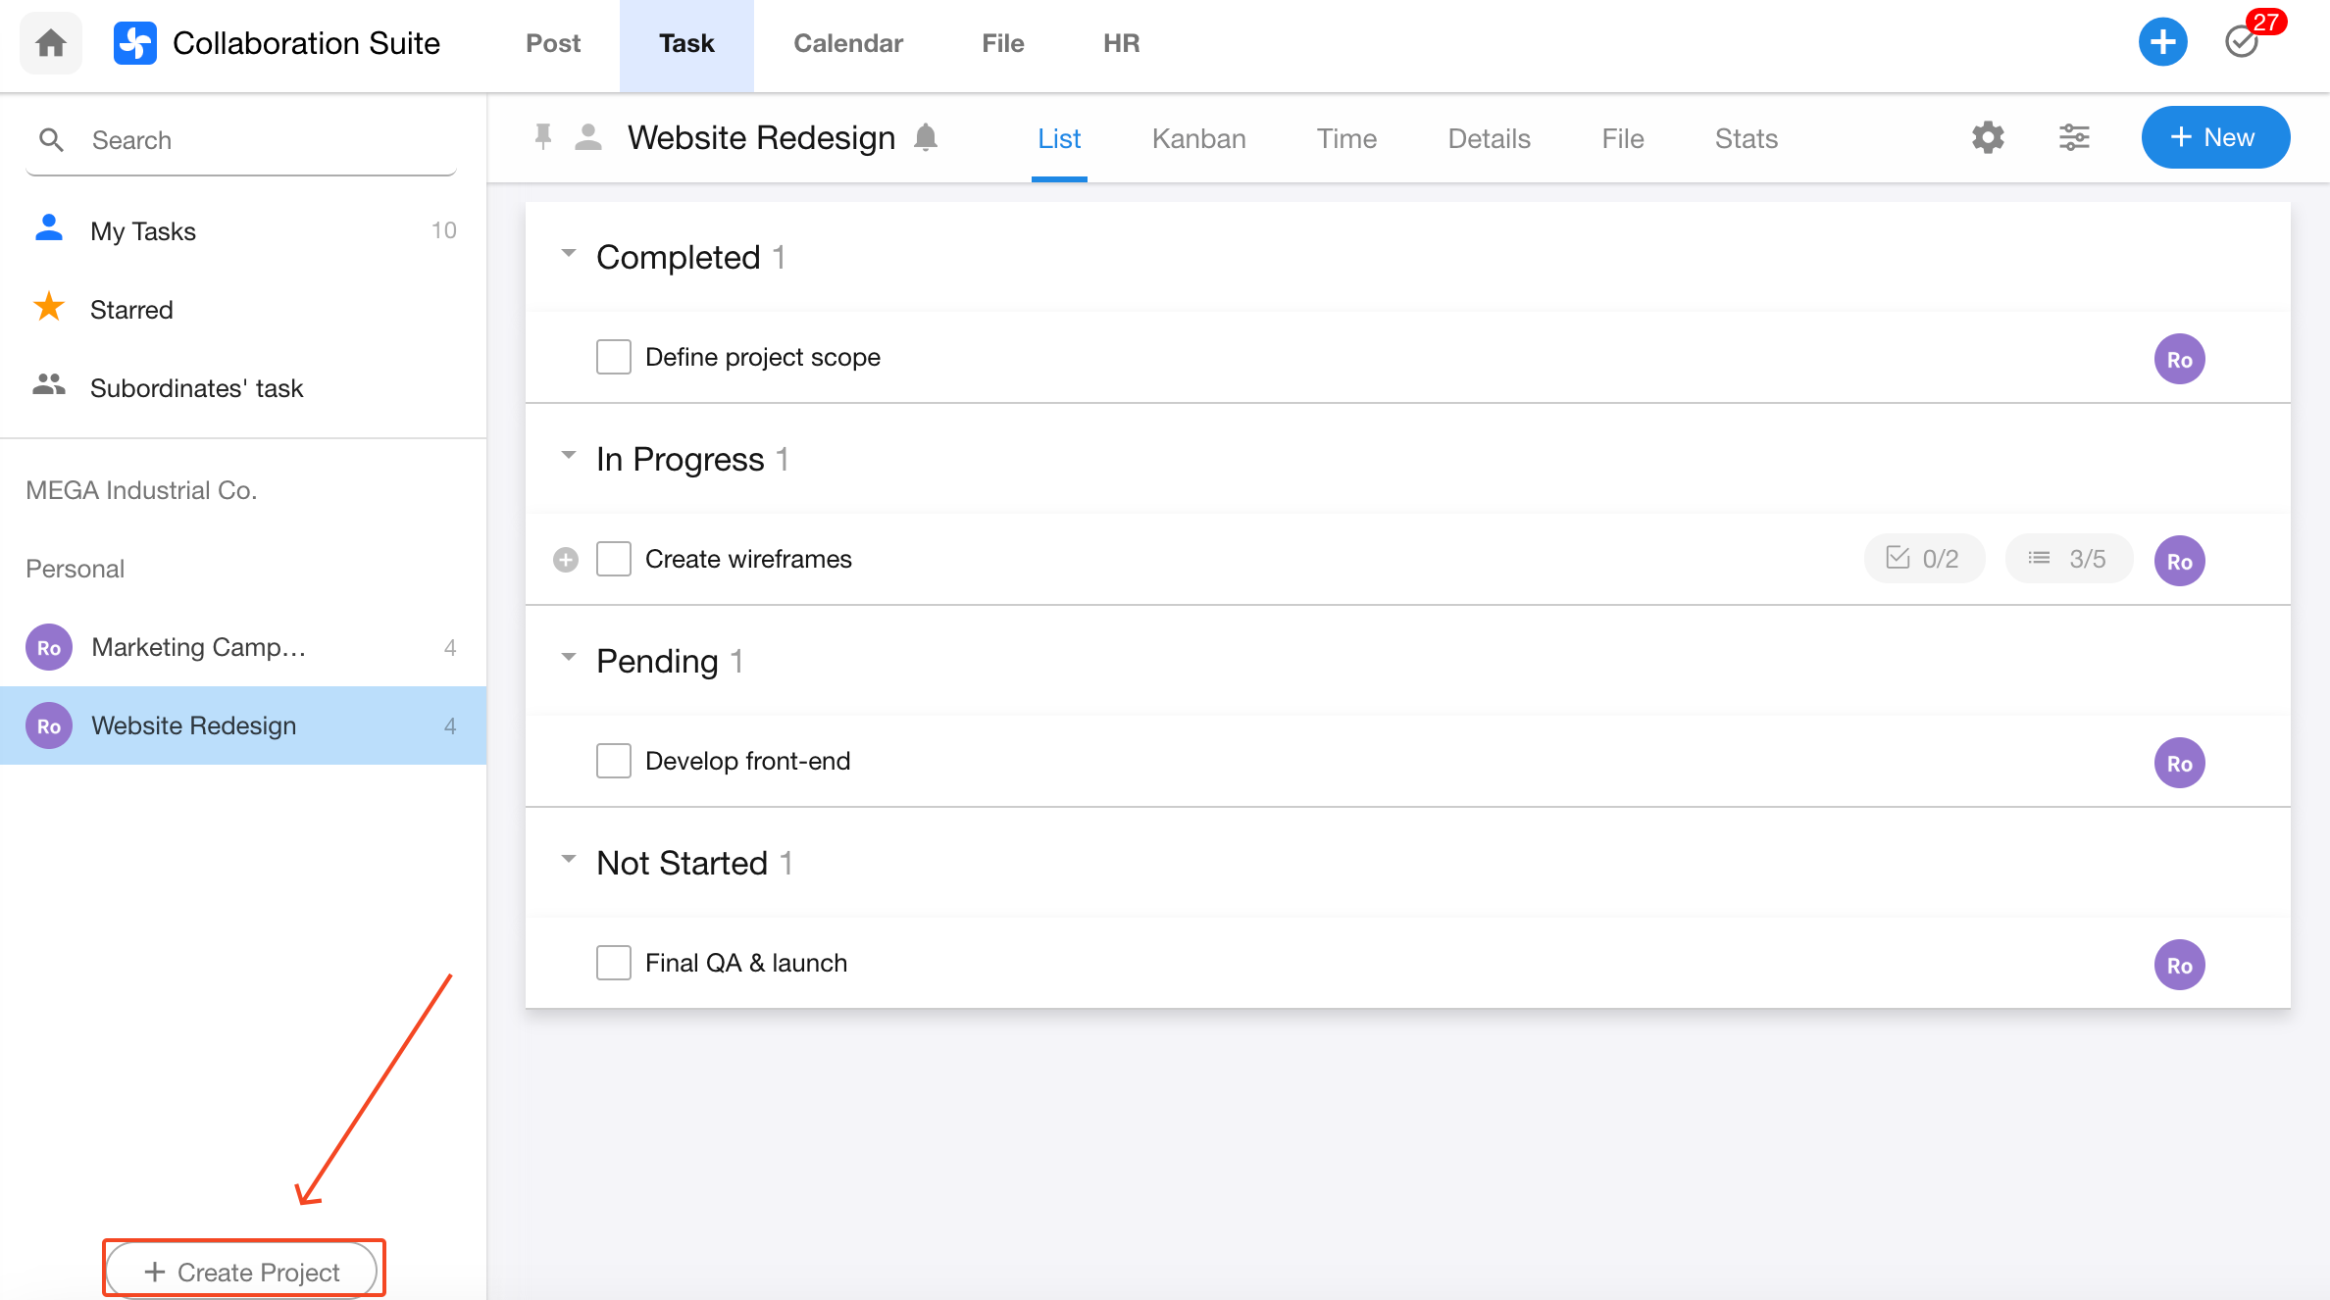This screenshot has width=2330, height=1300.
Task: Check the Develop front-end task checkbox
Action: pyautogui.click(x=614, y=761)
